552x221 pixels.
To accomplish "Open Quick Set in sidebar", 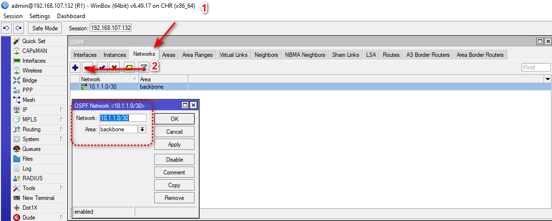I will 33,41.
